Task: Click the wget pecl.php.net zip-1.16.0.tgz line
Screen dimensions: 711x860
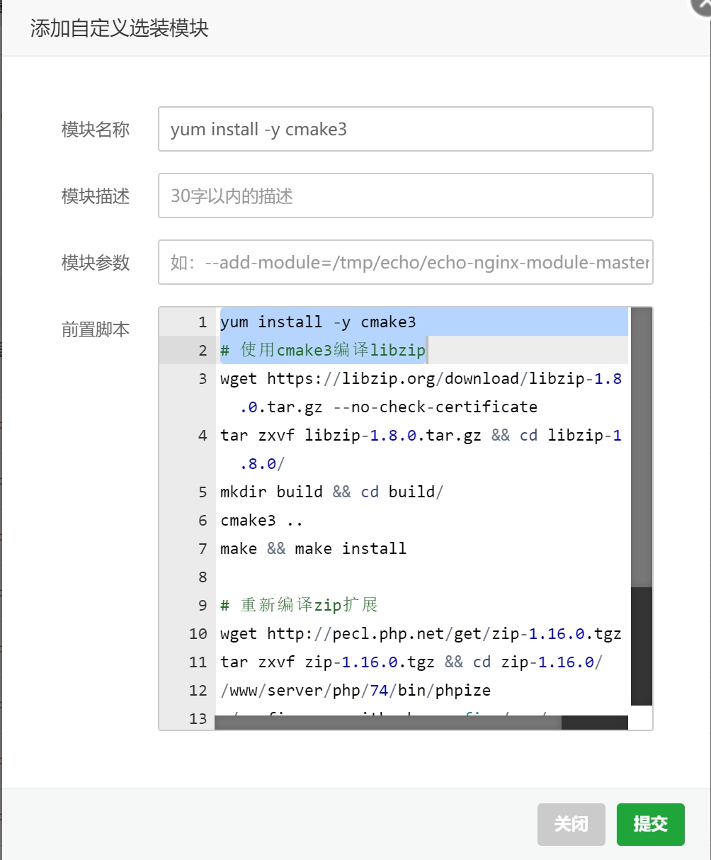Action: (x=421, y=634)
